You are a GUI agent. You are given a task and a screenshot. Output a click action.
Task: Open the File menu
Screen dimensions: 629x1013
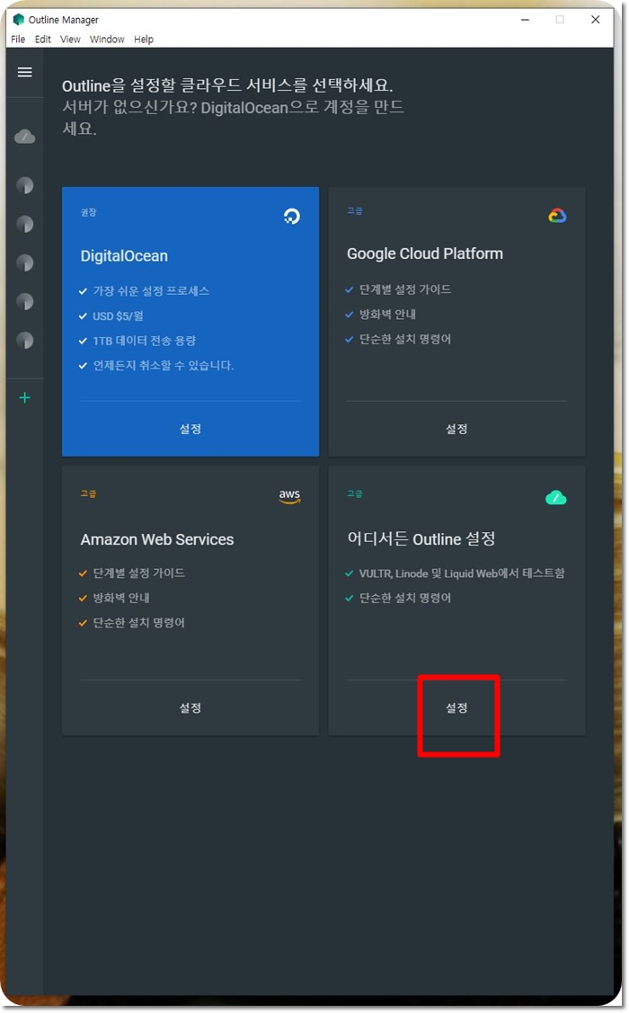pos(18,40)
